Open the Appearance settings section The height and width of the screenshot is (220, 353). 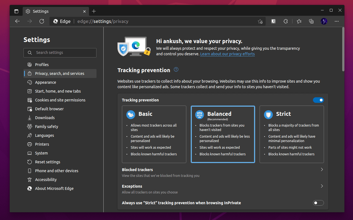(x=45, y=82)
